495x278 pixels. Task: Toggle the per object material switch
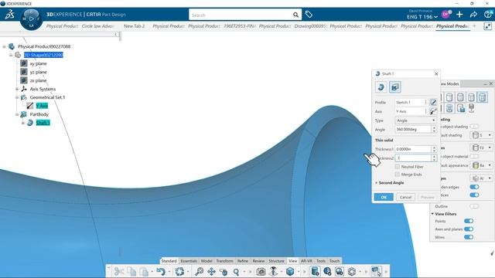[474, 156]
